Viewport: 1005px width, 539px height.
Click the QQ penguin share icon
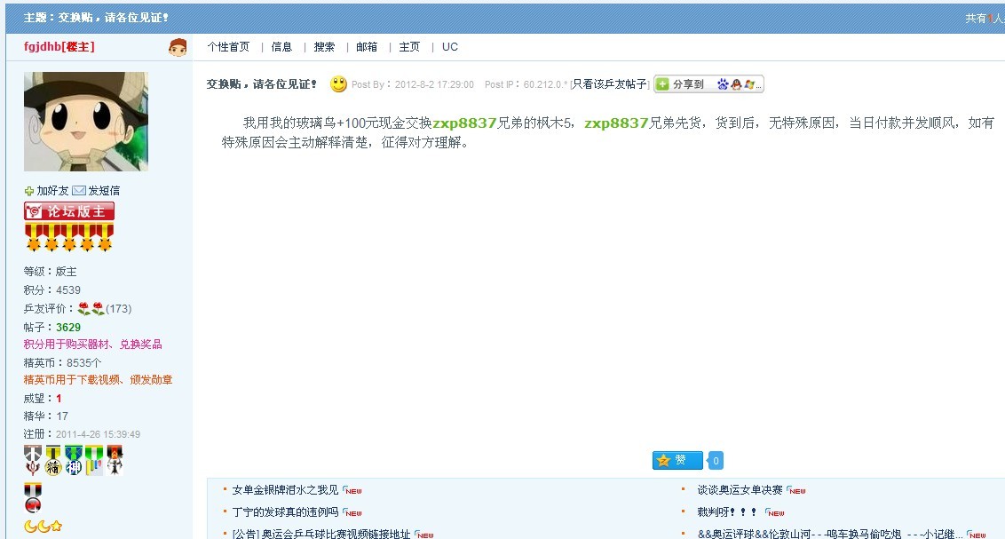click(736, 84)
